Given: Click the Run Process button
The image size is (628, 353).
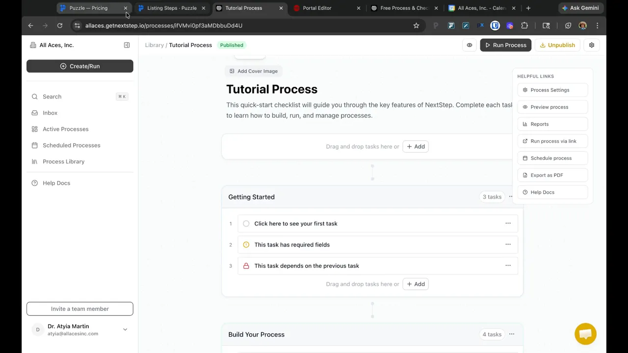Looking at the screenshot, I should [x=505, y=45].
